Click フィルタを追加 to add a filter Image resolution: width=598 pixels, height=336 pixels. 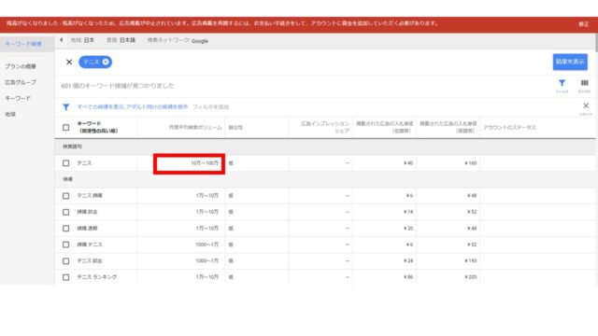tap(210, 107)
